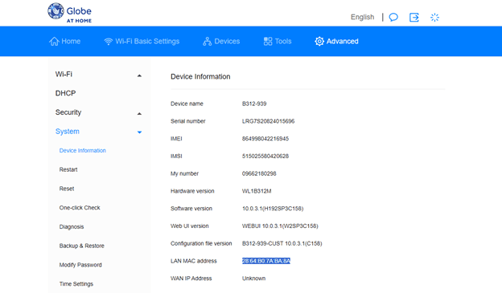This screenshot has height=293, width=502.
Task: Click the configuration file version value
Action: tap(282, 243)
